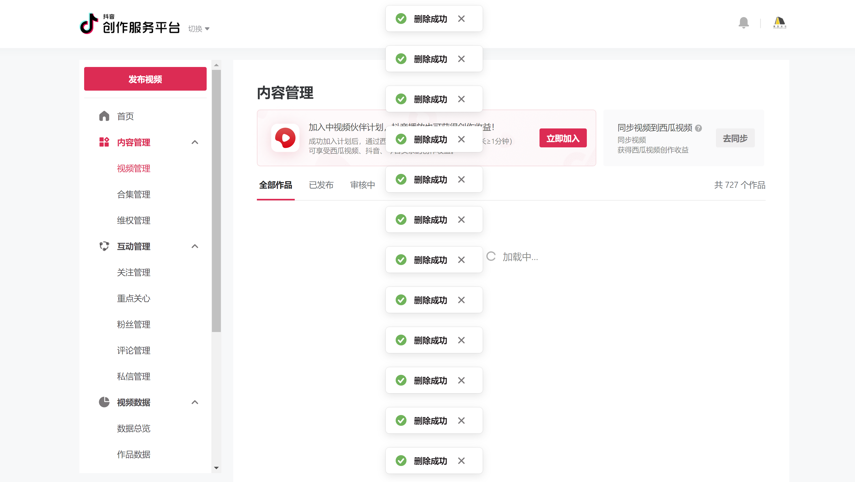Click the 发布视频 button

(145, 79)
